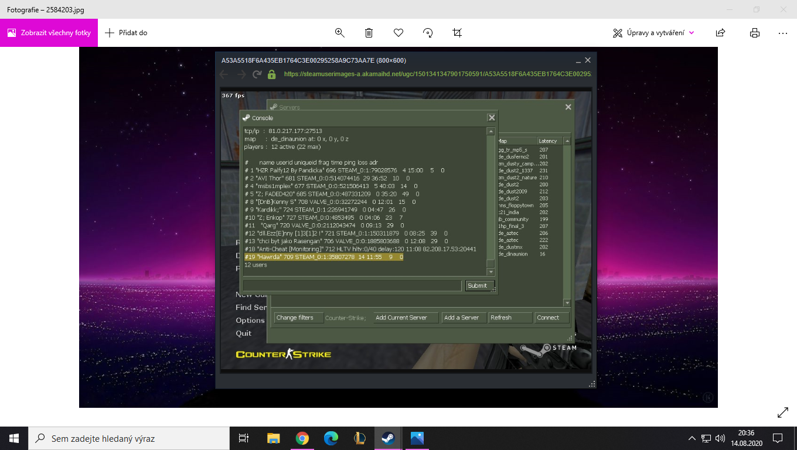Enter fullscreen with the diagonal arrows icon
The width and height of the screenshot is (797, 450).
click(x=782, y=412)
